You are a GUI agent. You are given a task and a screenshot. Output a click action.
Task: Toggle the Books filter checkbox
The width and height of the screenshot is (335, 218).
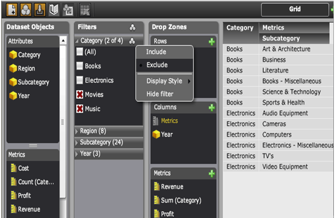pos(80,66)
